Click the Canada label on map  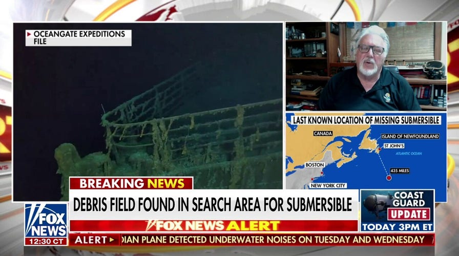(323, 134)
